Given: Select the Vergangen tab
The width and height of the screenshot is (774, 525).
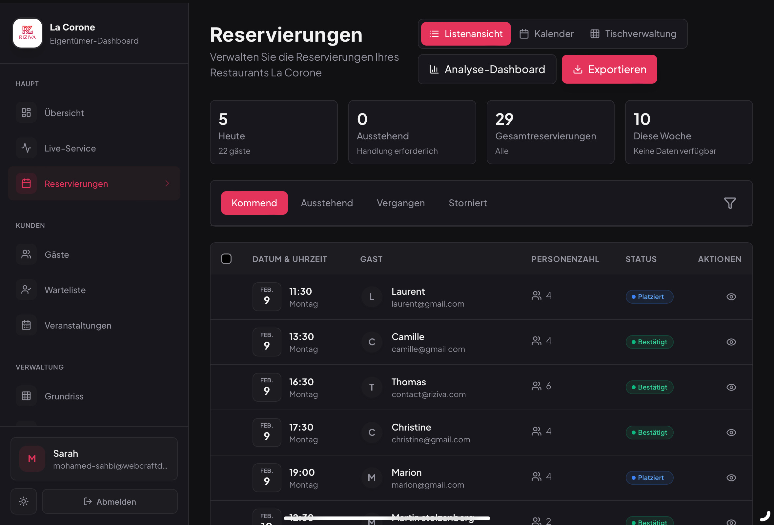Looking at the screenshot, I should point(401,203).
